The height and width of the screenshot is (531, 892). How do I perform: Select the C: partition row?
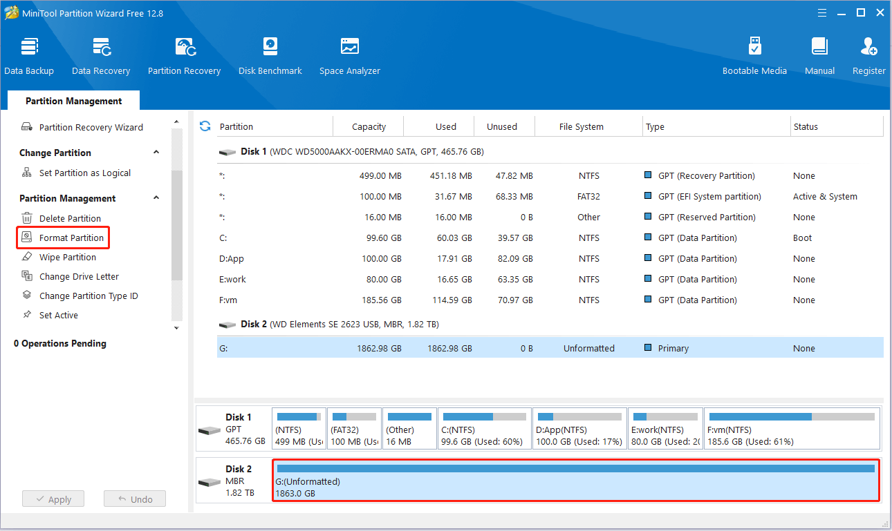coord(550,238)
